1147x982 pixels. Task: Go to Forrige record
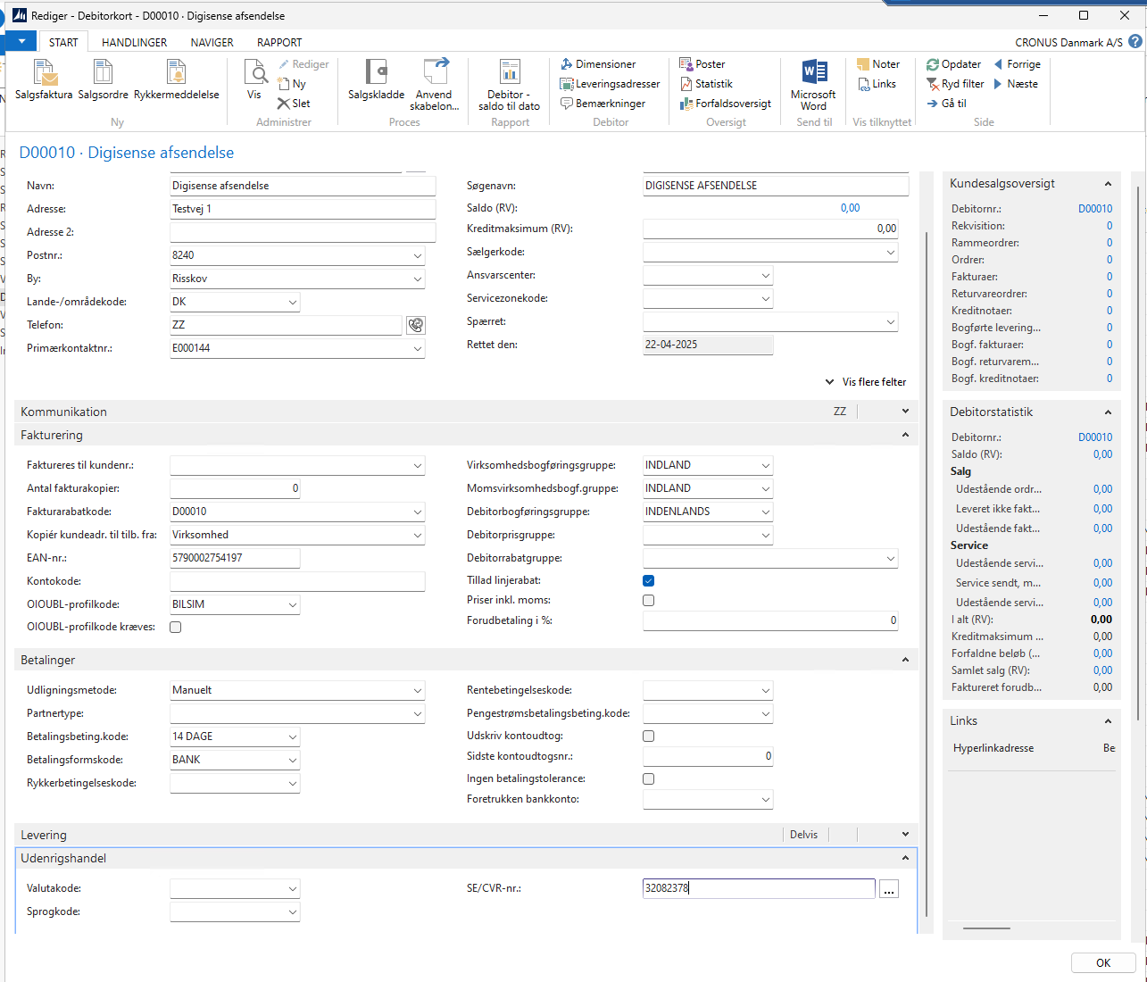click(1017, 64)
